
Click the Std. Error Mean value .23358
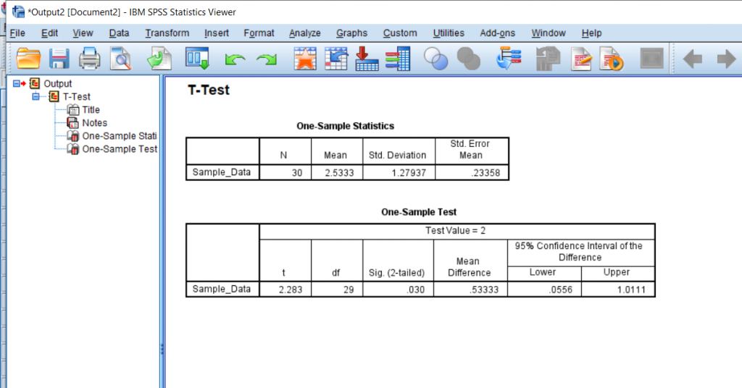click(x=472, y=172)
